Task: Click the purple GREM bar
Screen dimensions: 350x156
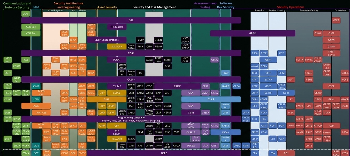Action: coord(253,33)
